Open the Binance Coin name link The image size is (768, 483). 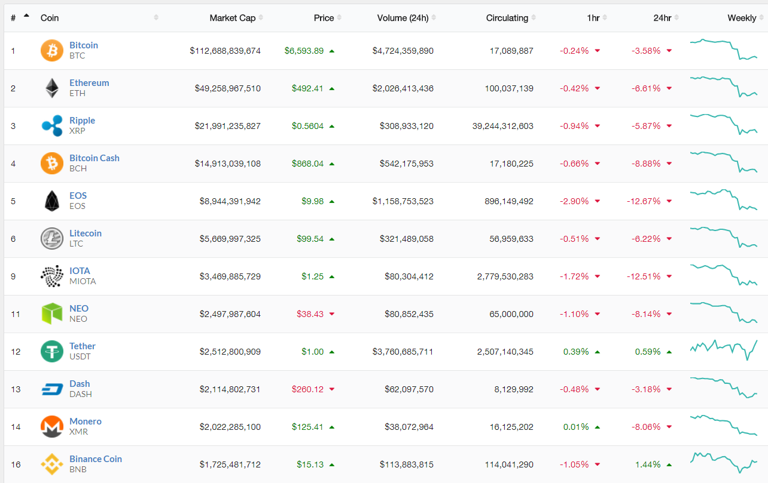tap(96, 459)
